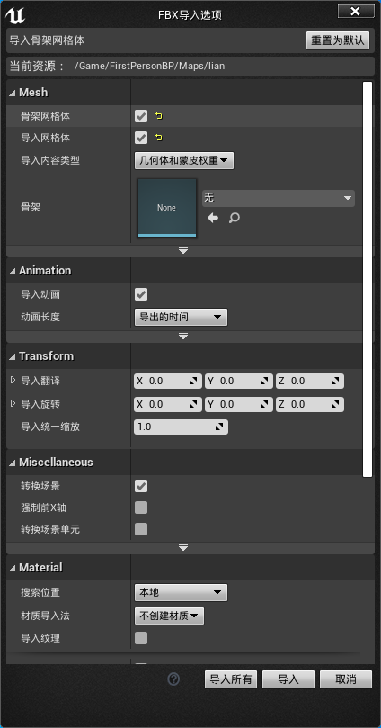Enable the 强制前X轴 checkbox
381x728 pixels.
coord(141,508)
